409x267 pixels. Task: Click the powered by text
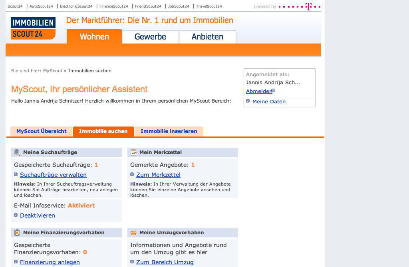265,6
